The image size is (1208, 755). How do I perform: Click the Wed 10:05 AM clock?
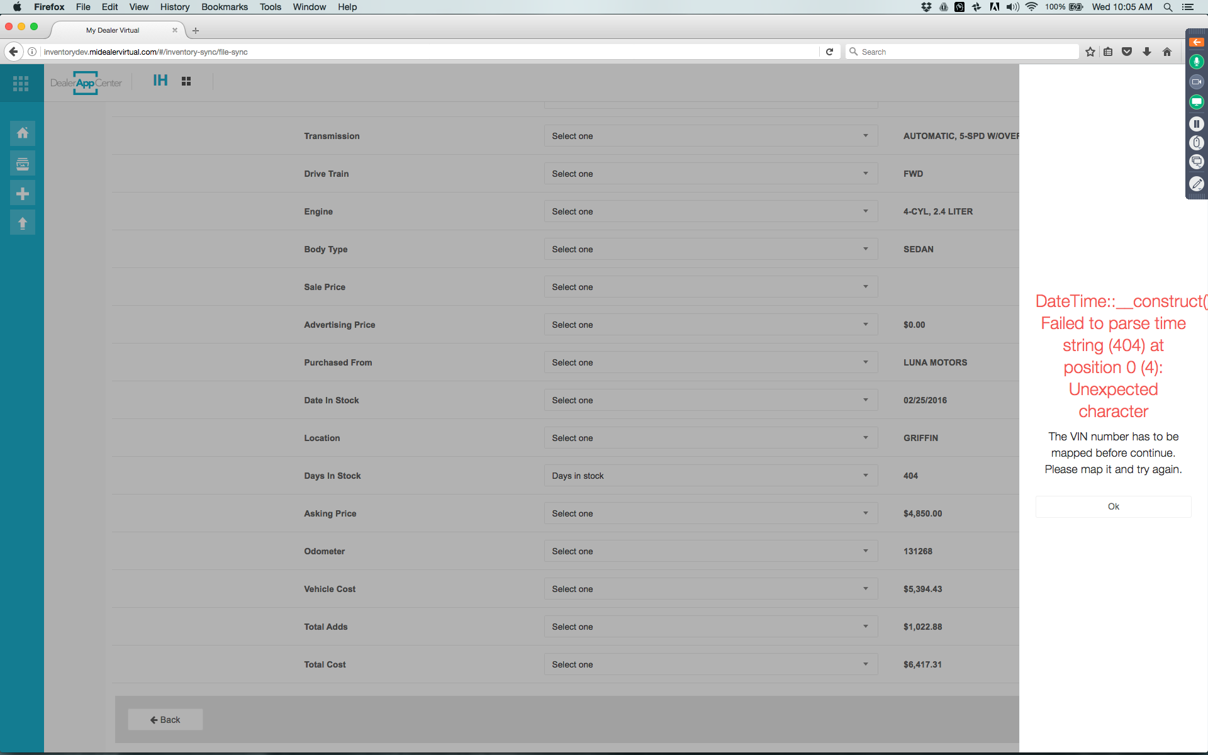coord(1122,7)
